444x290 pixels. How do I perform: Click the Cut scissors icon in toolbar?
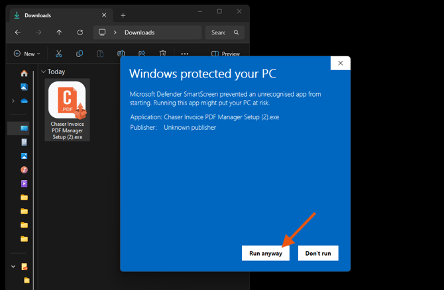59,54
